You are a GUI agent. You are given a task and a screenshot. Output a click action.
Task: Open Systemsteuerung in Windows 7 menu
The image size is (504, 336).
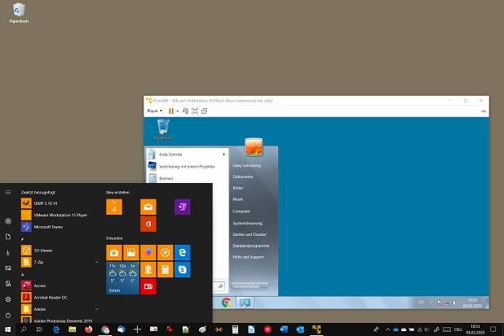pyautogui.click(x=247, y=223)
